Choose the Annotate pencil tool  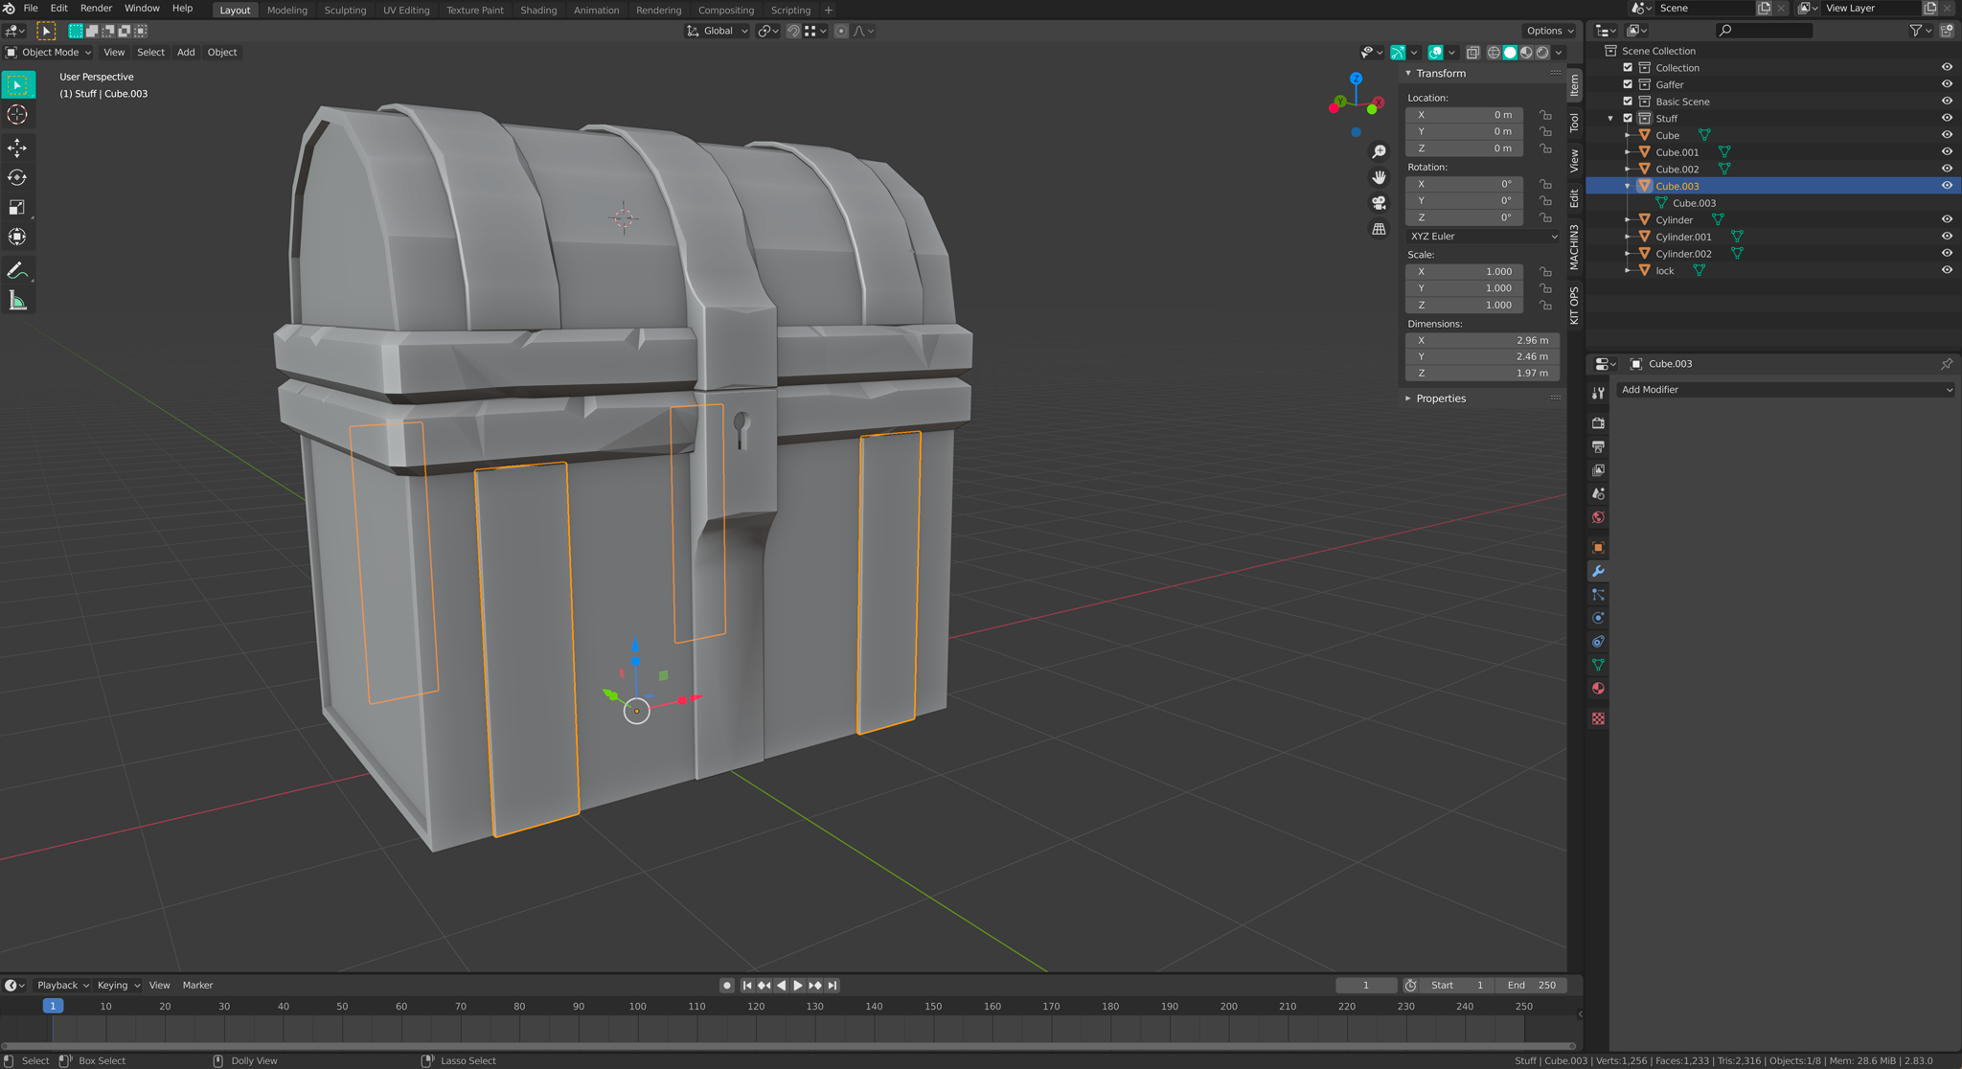17,272
